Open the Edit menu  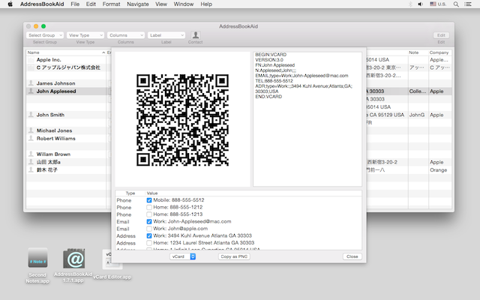point(91,4)
